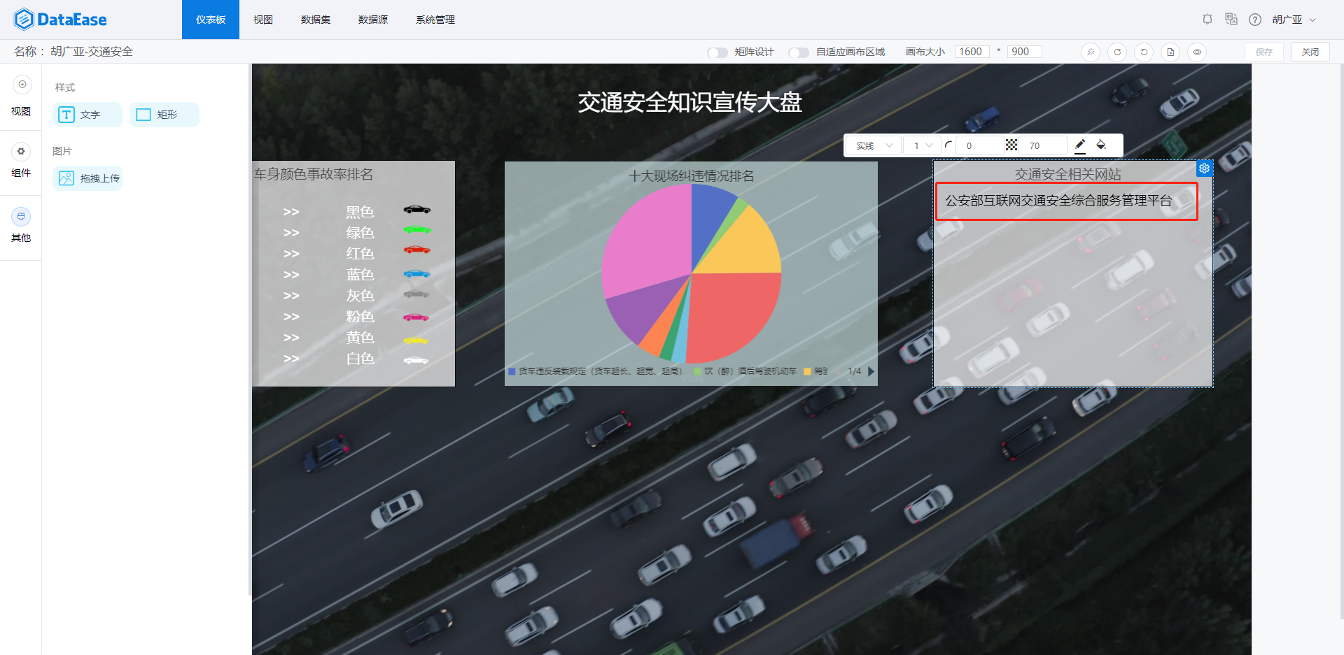
Task: Open the 实线 line style dropdown
Action: click(x=874, y=145)
